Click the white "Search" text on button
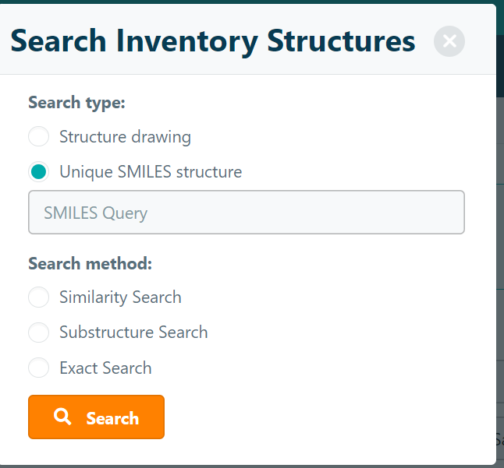The height and width of the screenshot is (468, 504). tap(112, 418)
